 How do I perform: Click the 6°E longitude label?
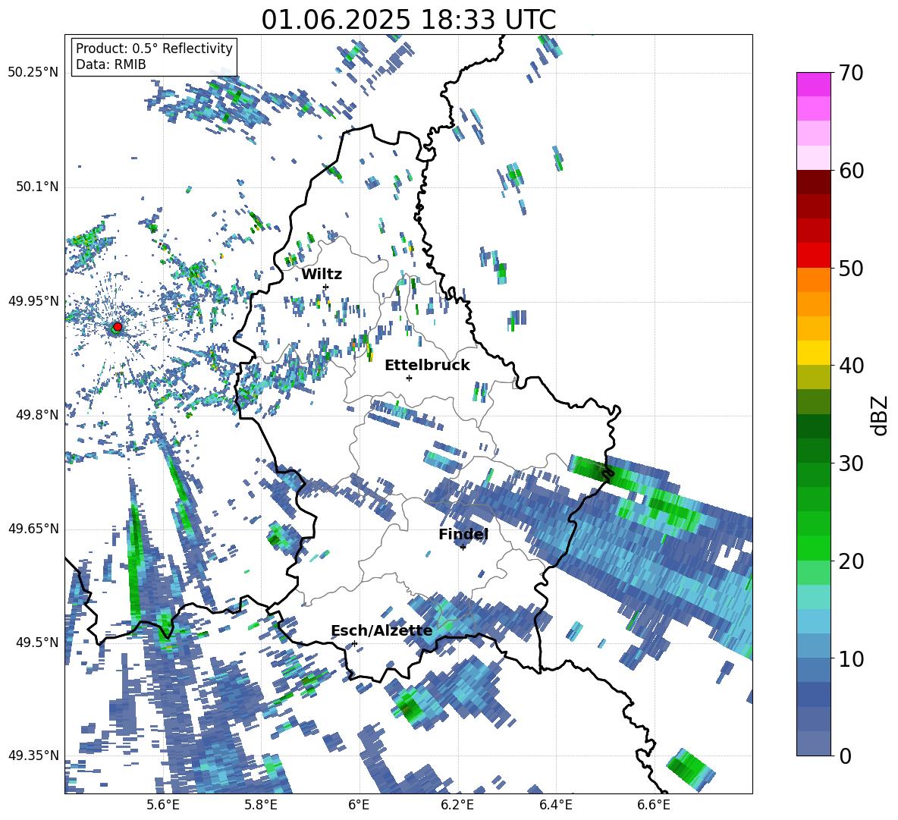pyautogui.click(x=359, y=805)
